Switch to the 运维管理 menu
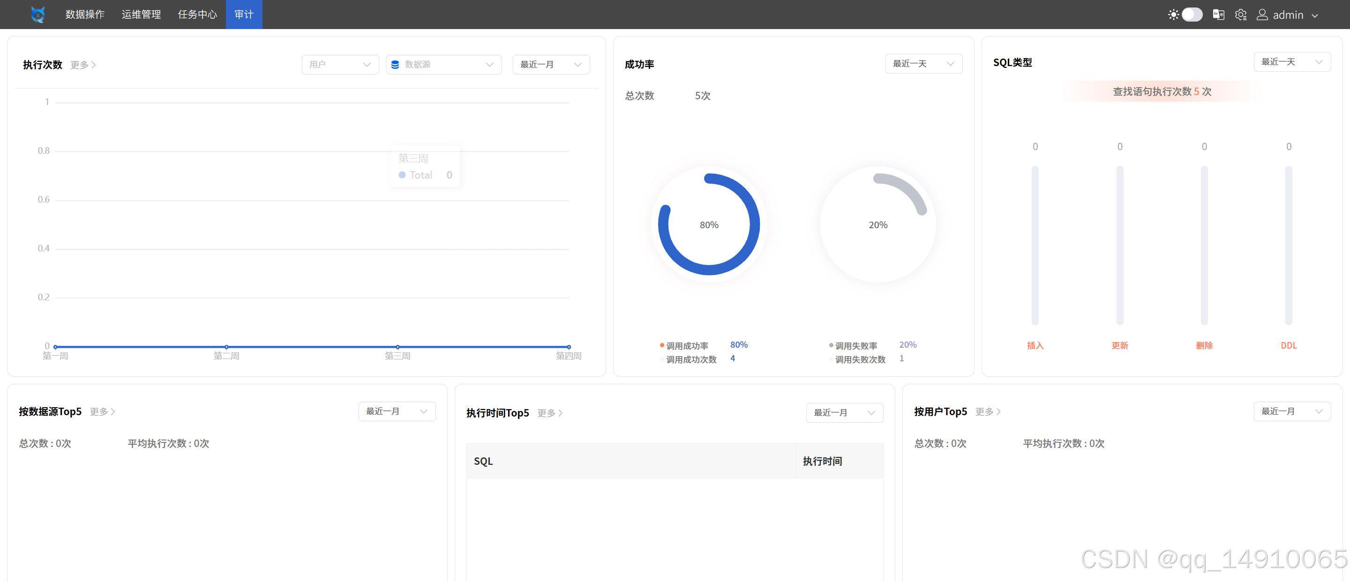This screenshot has width=1350, height=582. point(141,14)
